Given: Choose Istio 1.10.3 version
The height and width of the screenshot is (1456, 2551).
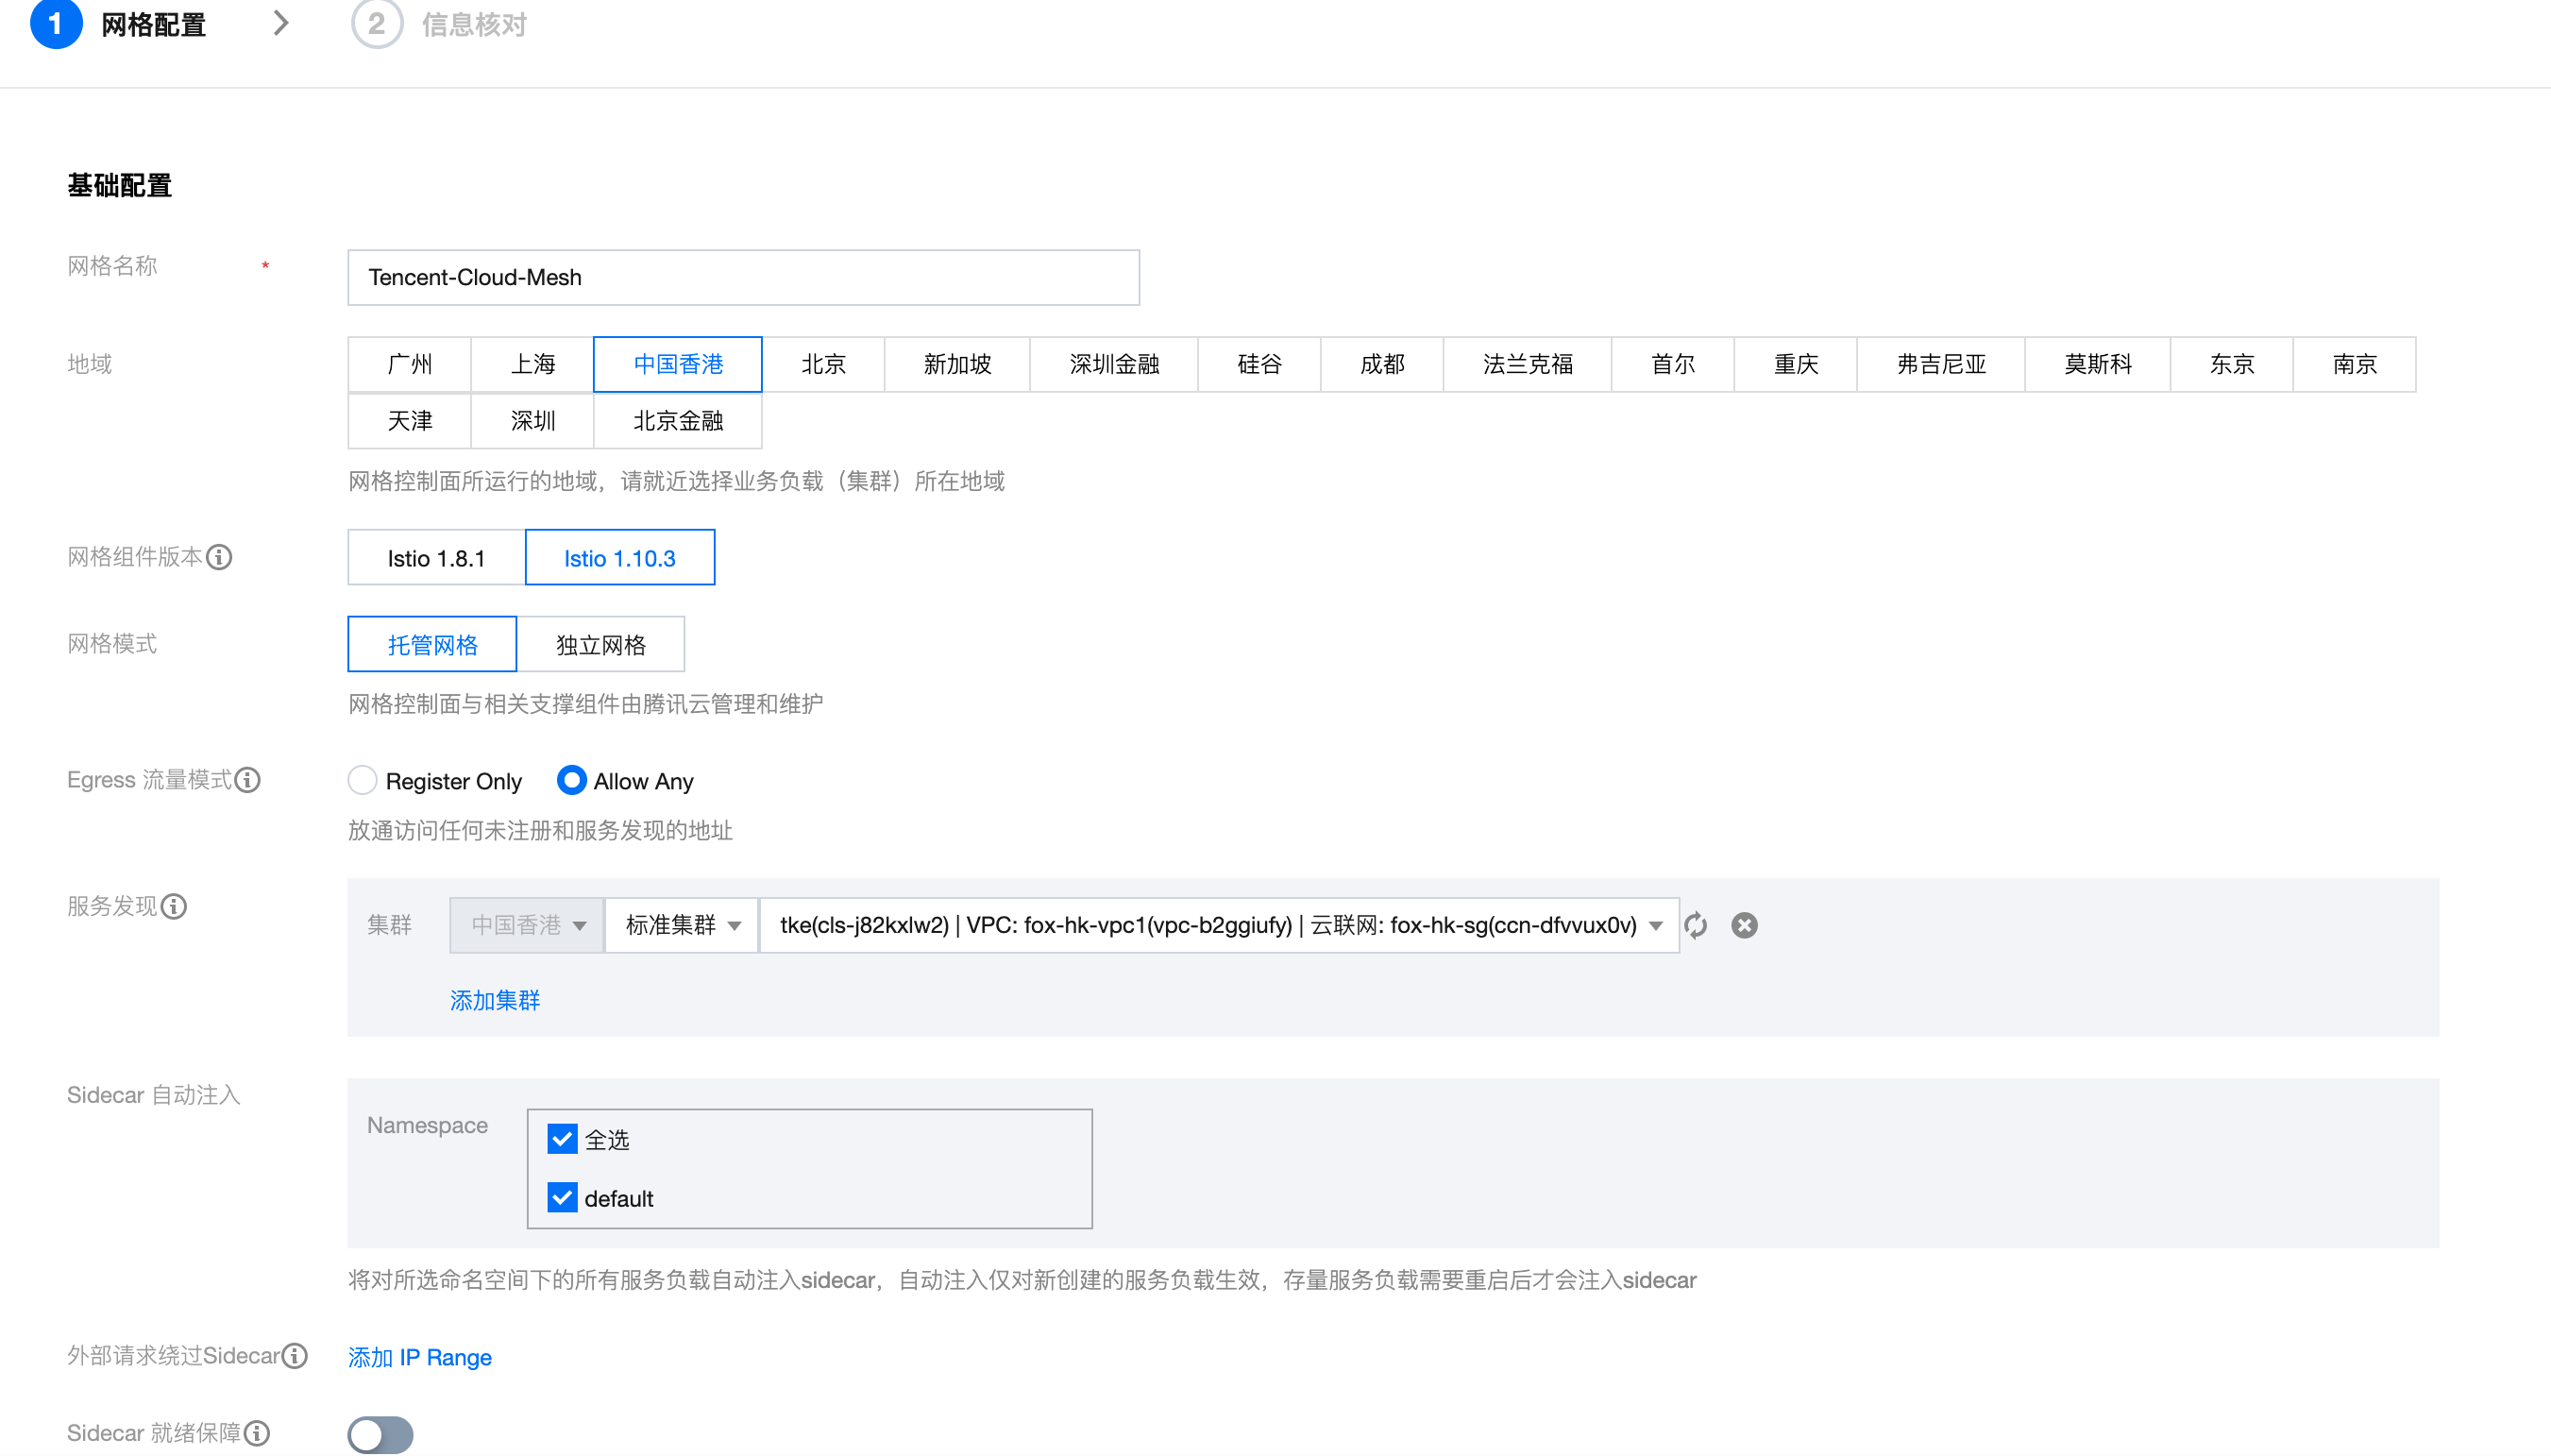Looking at the screenshot, I should pos(619,557).
